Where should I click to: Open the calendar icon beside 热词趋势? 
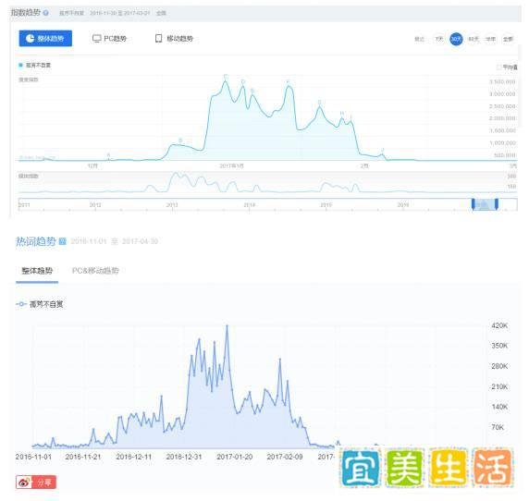[63, 241]
